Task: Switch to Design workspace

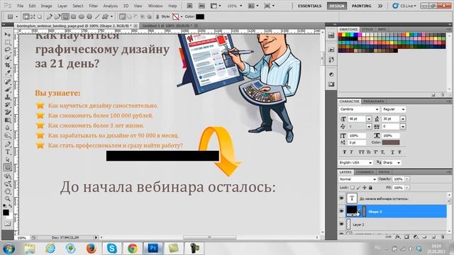Action: tap(337, 6)
